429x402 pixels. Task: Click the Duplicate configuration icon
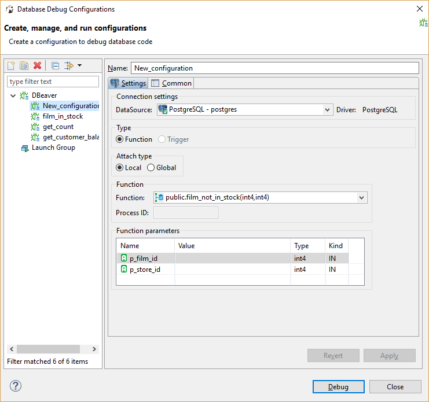24,65
